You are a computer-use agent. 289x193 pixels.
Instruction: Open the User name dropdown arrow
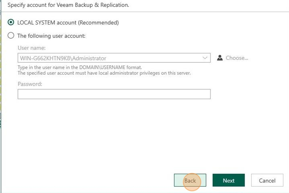click(x=205, y=58)
